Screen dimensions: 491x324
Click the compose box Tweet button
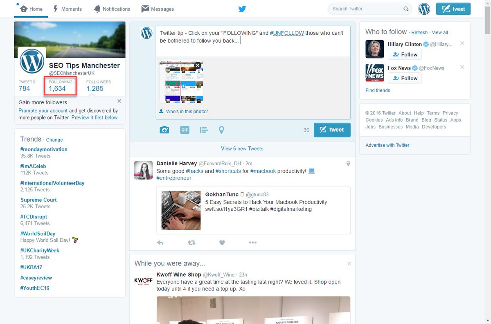coord(332,130)
